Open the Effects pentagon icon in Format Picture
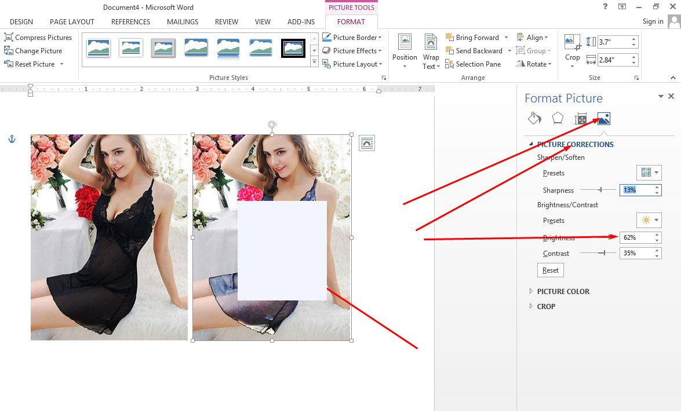681x411 pixels. point(558,119)
